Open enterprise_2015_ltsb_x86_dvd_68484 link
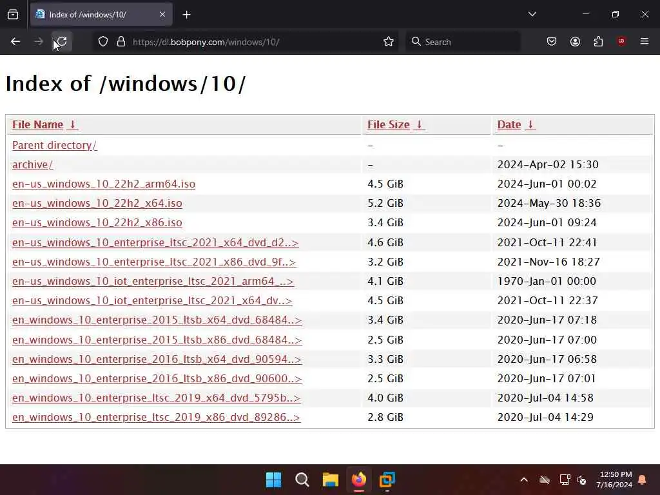This screenshot has width=660, height=495. tap(157, 340)
